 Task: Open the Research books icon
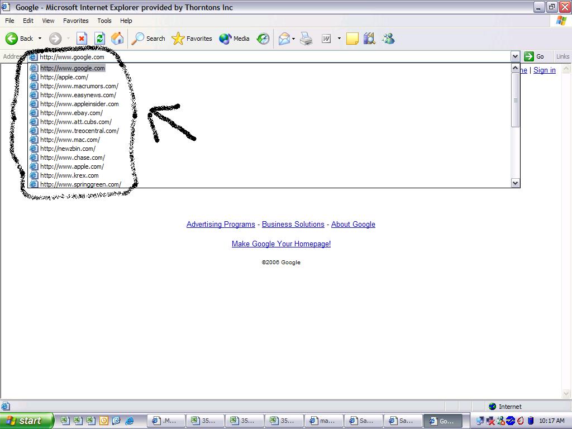(369, 39)
